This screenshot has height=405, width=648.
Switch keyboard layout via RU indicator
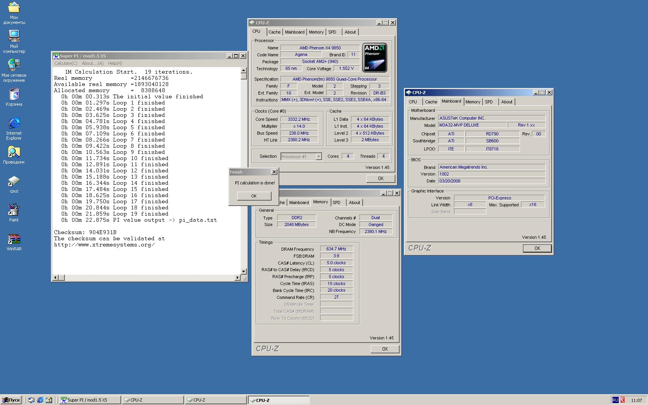615,400
